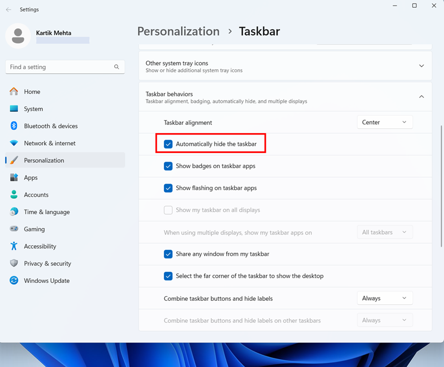Open Accounts settings category
The image size is (444, 367).
click(x=65, y=195)
